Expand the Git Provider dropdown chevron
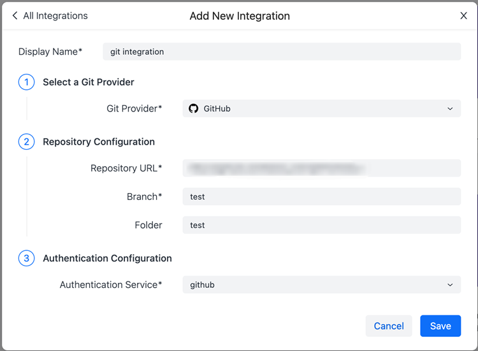 [450, 109]
